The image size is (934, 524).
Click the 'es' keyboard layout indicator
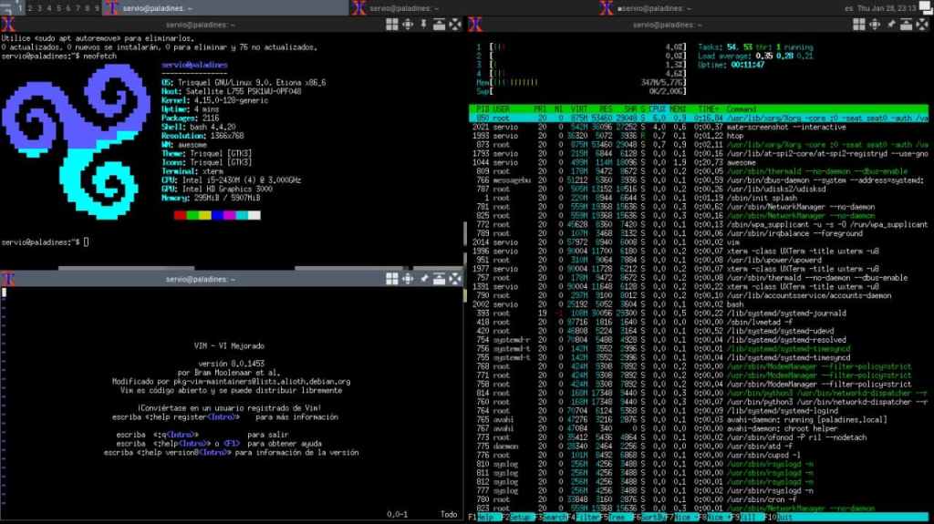click(x=849, y=7)
